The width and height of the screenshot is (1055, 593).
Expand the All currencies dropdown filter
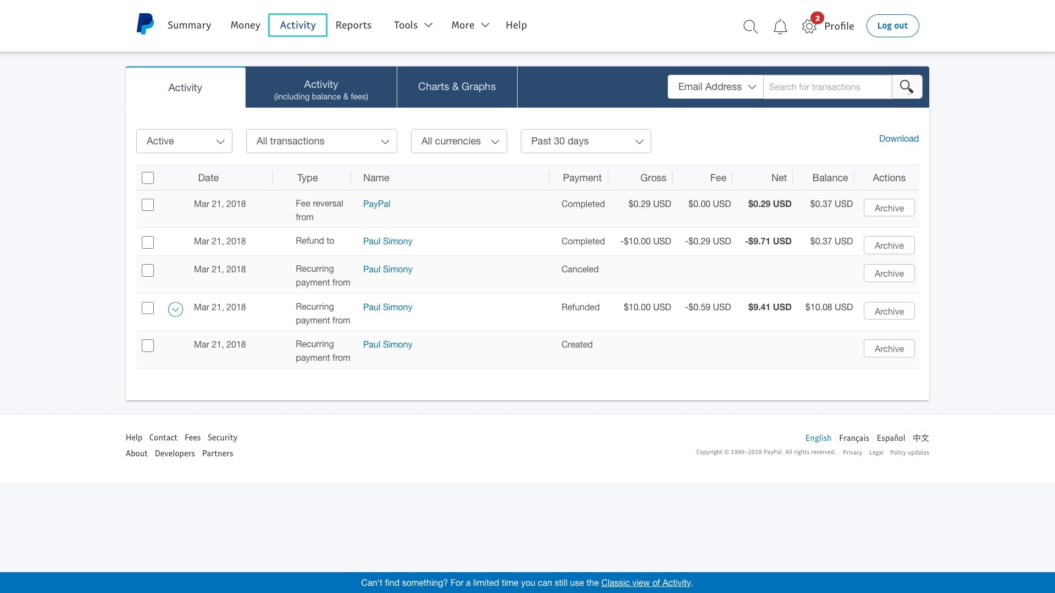(x=459, y=141)
